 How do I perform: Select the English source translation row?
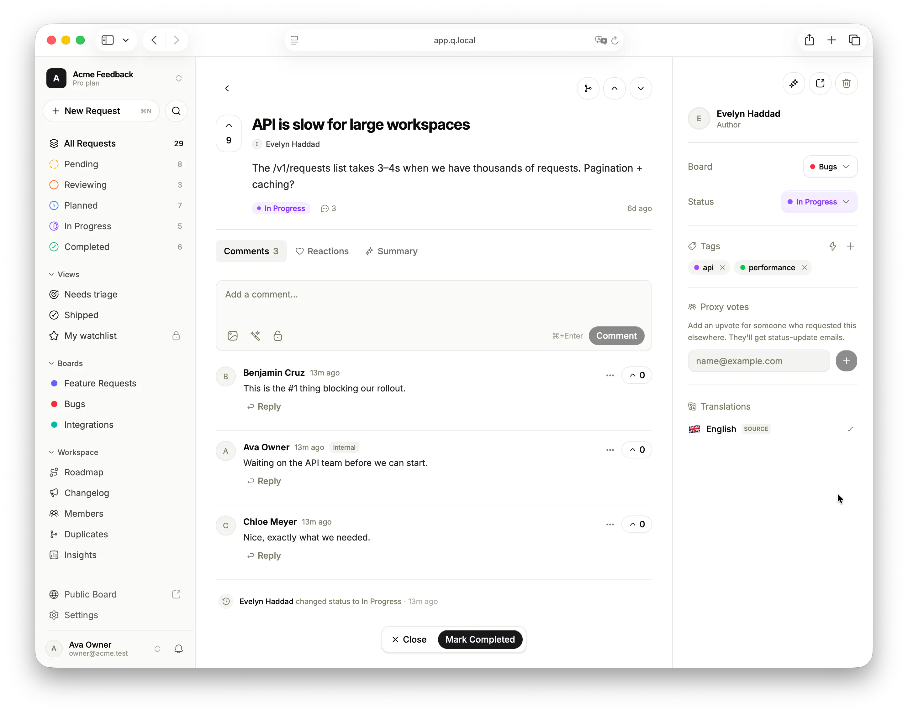tap(772, 429)
